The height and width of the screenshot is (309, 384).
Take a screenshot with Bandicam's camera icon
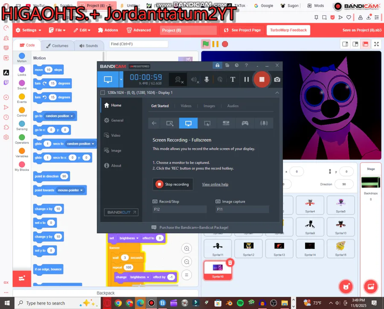[x=277, y=79]
